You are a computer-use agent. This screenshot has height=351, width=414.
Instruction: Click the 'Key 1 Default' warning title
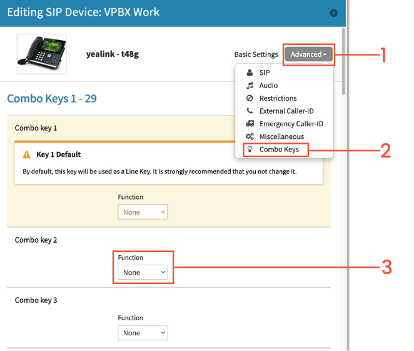(59, 155)
